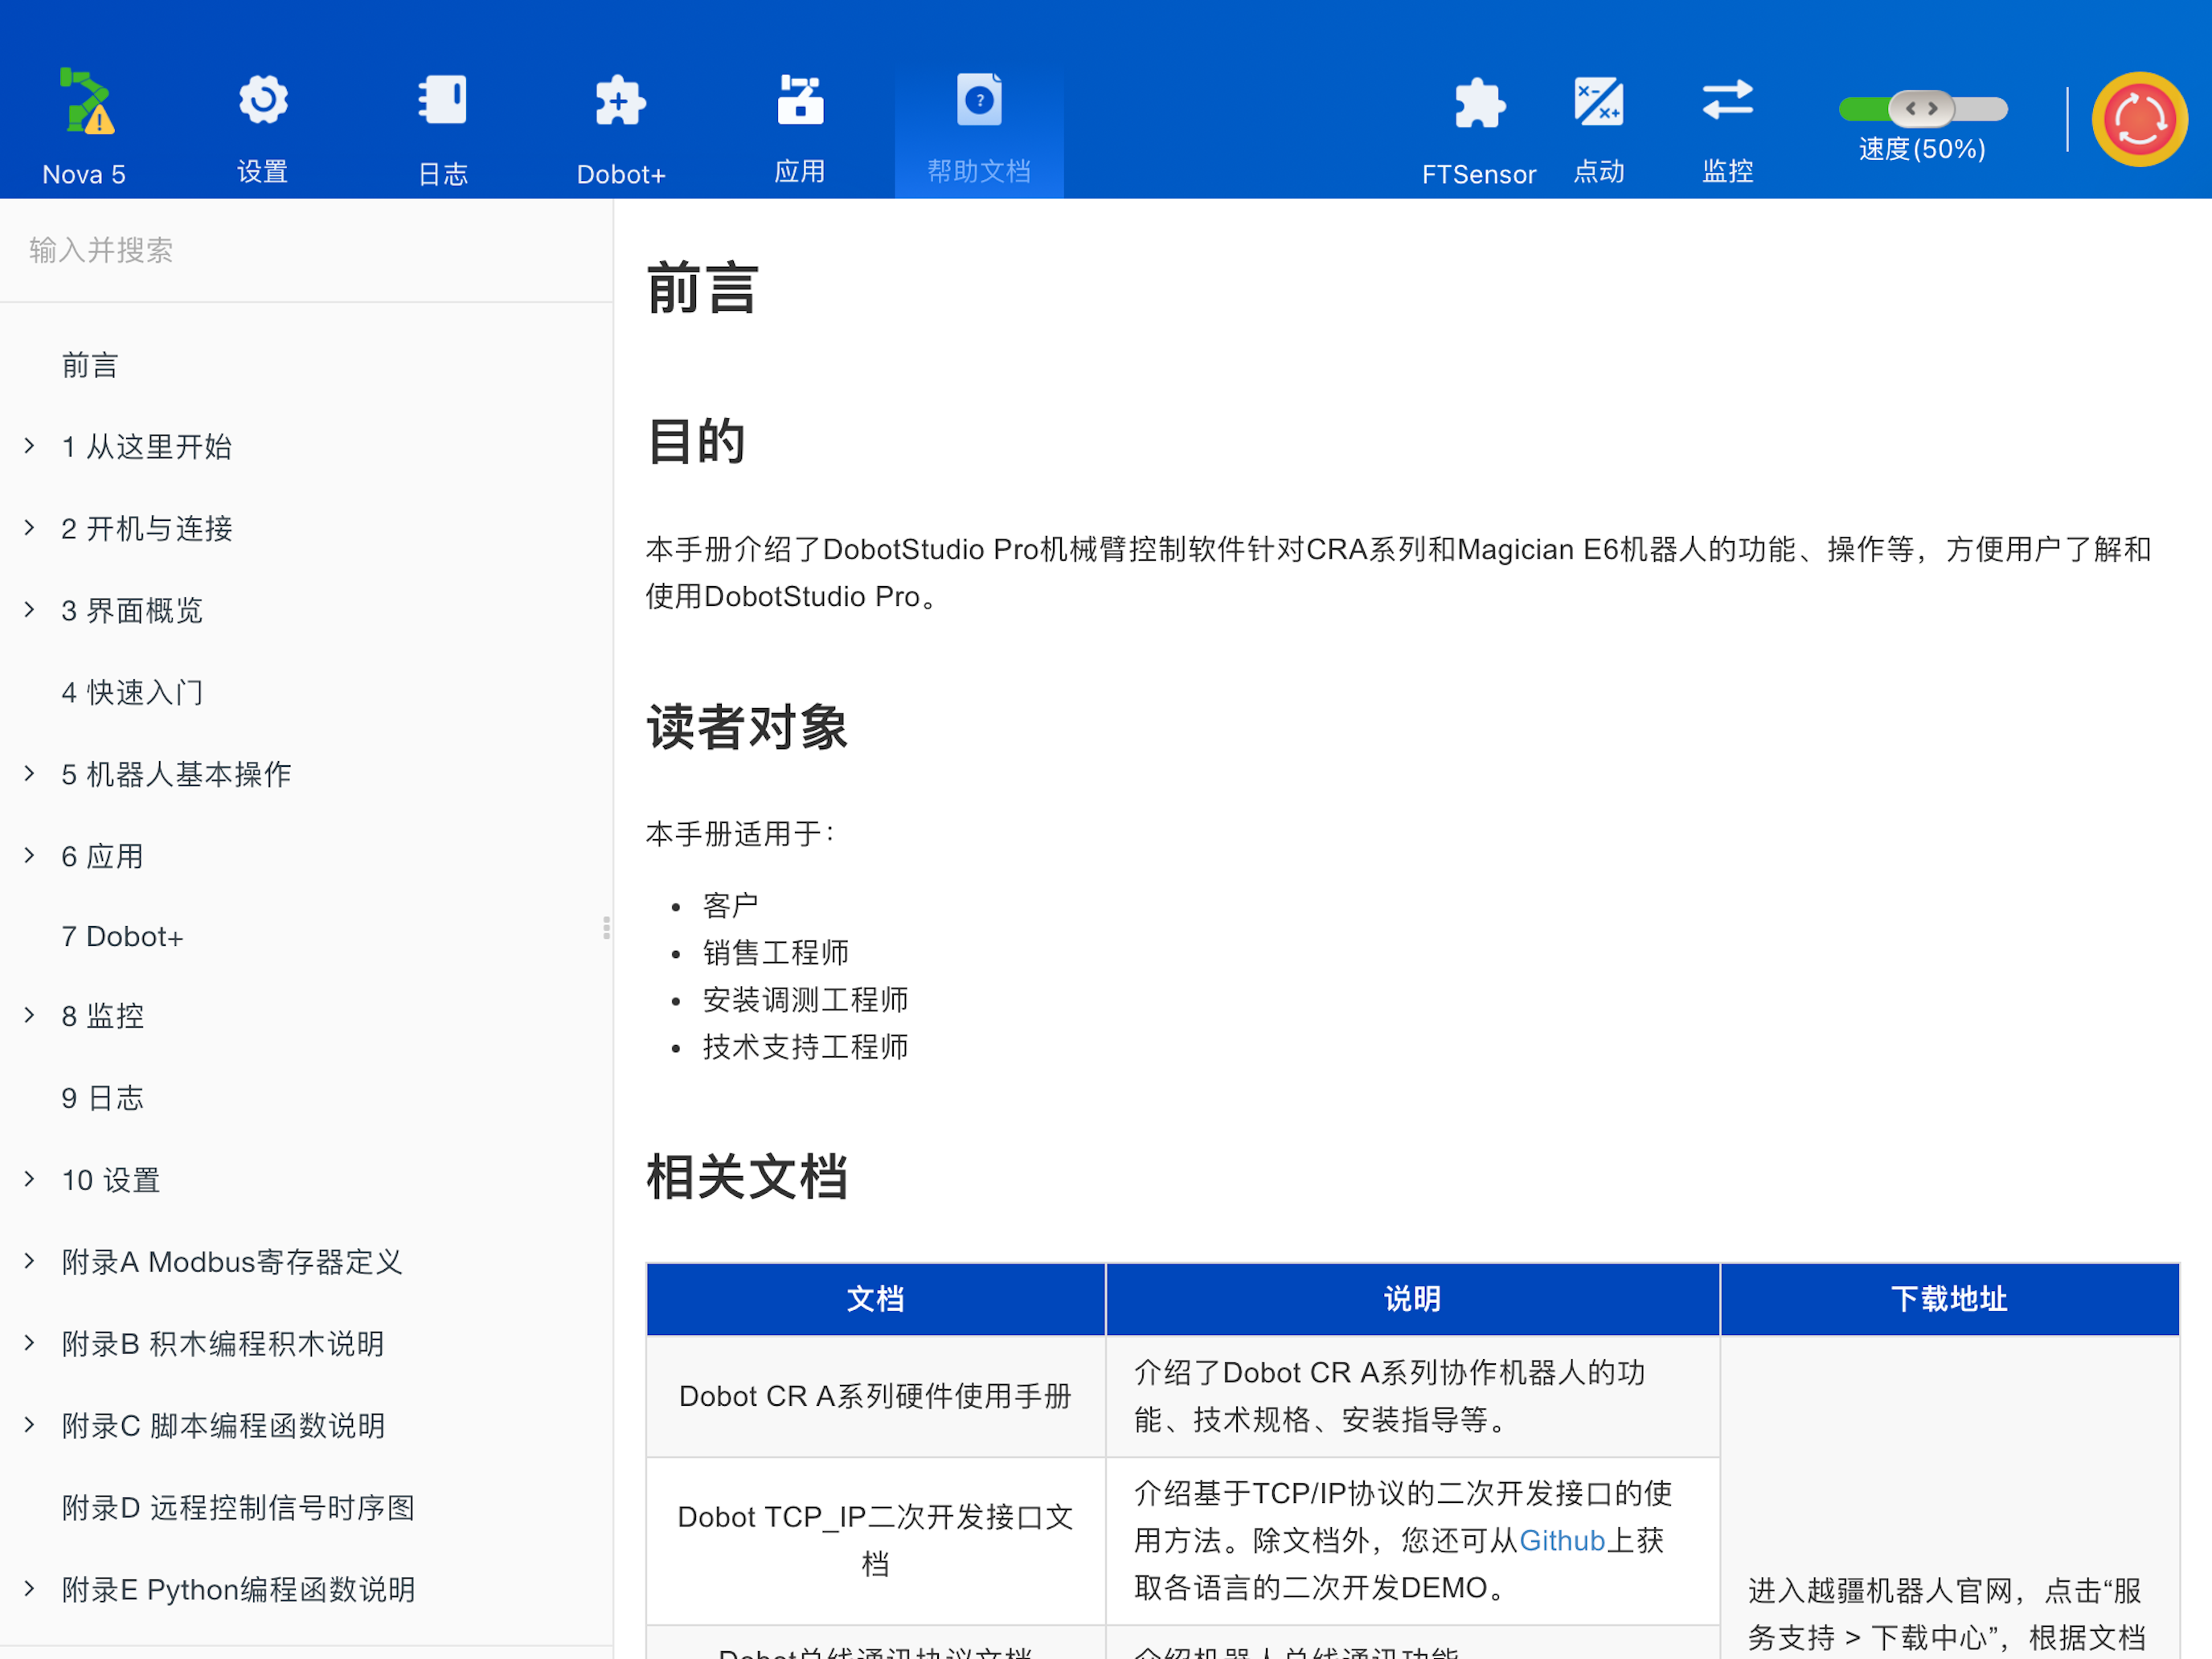2212x1659 pixels.
Task: Expand the 8 监控 chevron
Action: (30, 1016)
